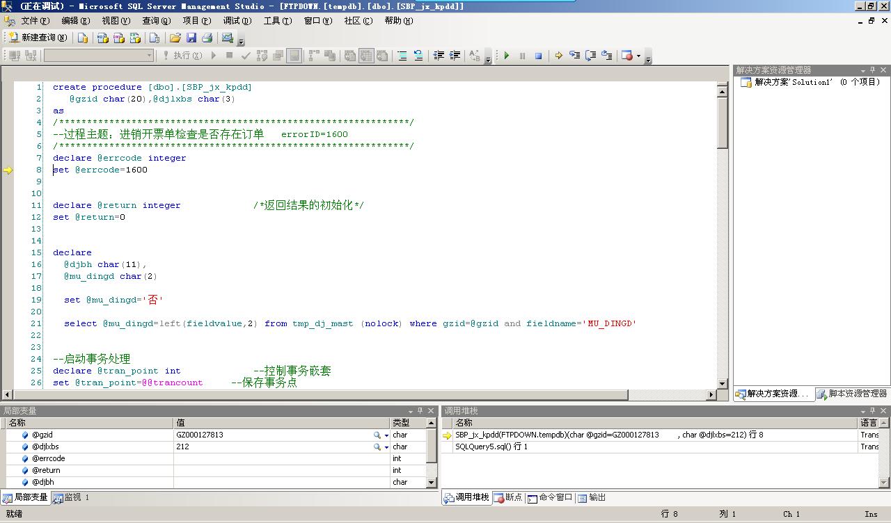Close the 解决方案资源管理器 panel
The width and height of the screenshot is (891, 523).
pyautogui.click(x=883, y=70)
